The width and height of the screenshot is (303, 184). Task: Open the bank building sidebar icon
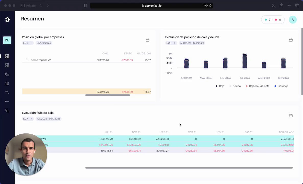pos(7,84)
